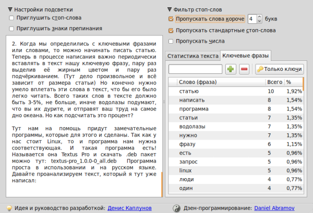Image resolution: width=313 pixels, height=213 pixels.
Task: Decrease the minimum letters spinner value
Action: point(259,21)
